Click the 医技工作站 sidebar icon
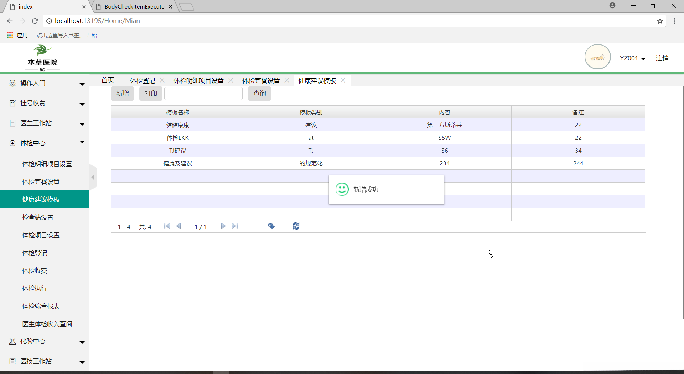 (x=12, y=361)
